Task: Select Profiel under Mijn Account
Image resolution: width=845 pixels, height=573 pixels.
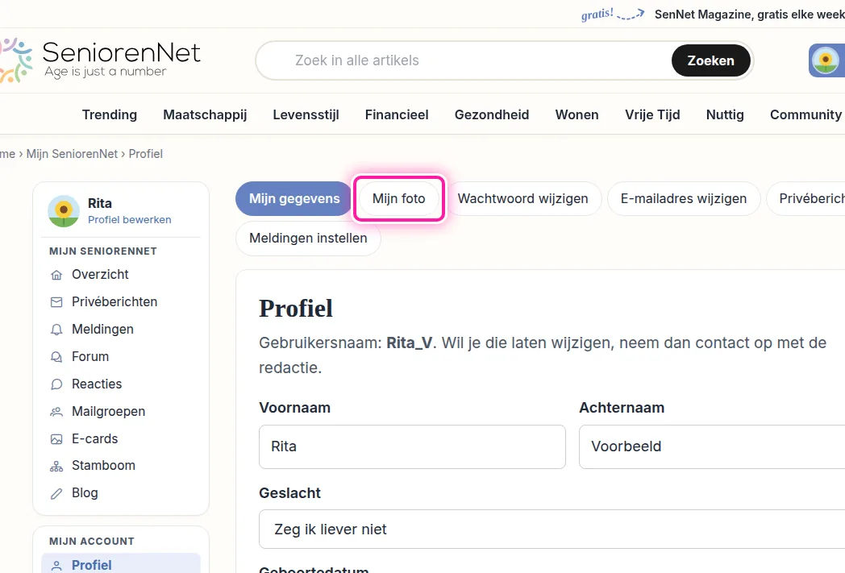Action: (x=121, y=564)
